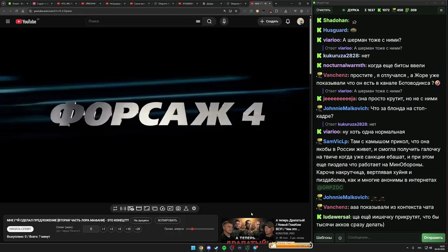Viewport: 448px width, 252px height.
Task: Open the emoji picker in chat
Action: point(340,238)
